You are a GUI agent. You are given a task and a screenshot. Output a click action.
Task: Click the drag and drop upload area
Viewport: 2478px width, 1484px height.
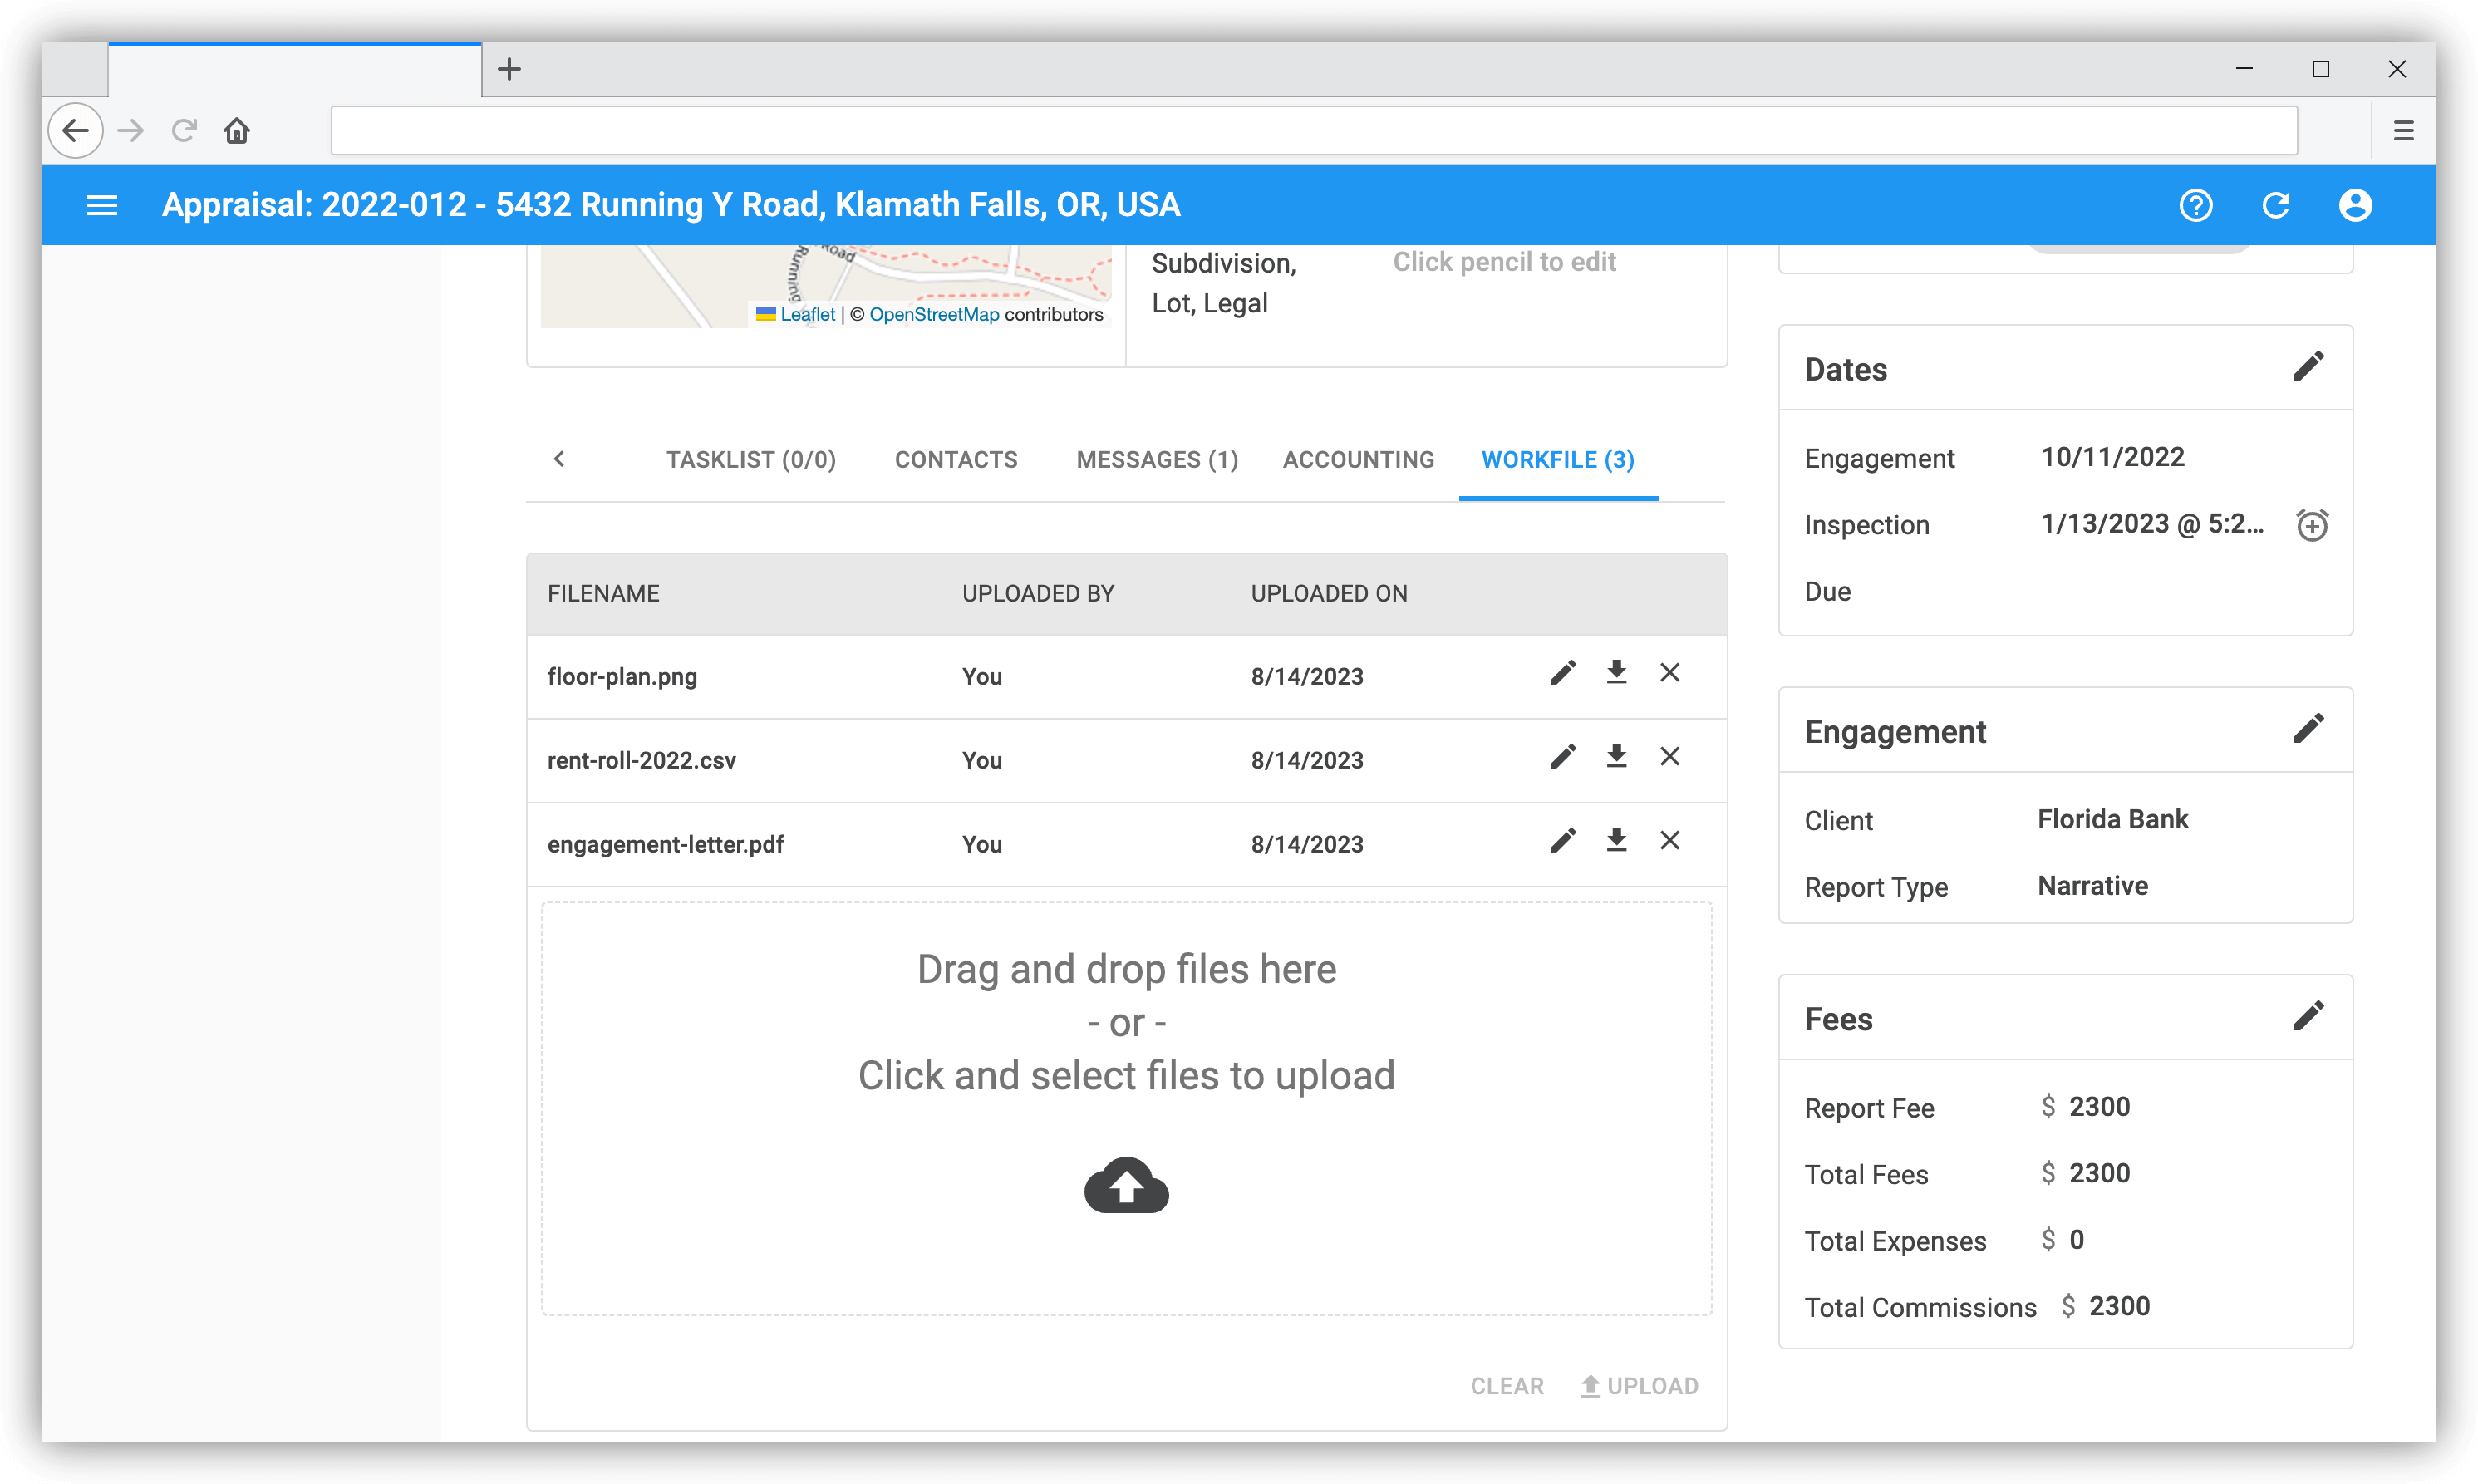[1126, 1108]
